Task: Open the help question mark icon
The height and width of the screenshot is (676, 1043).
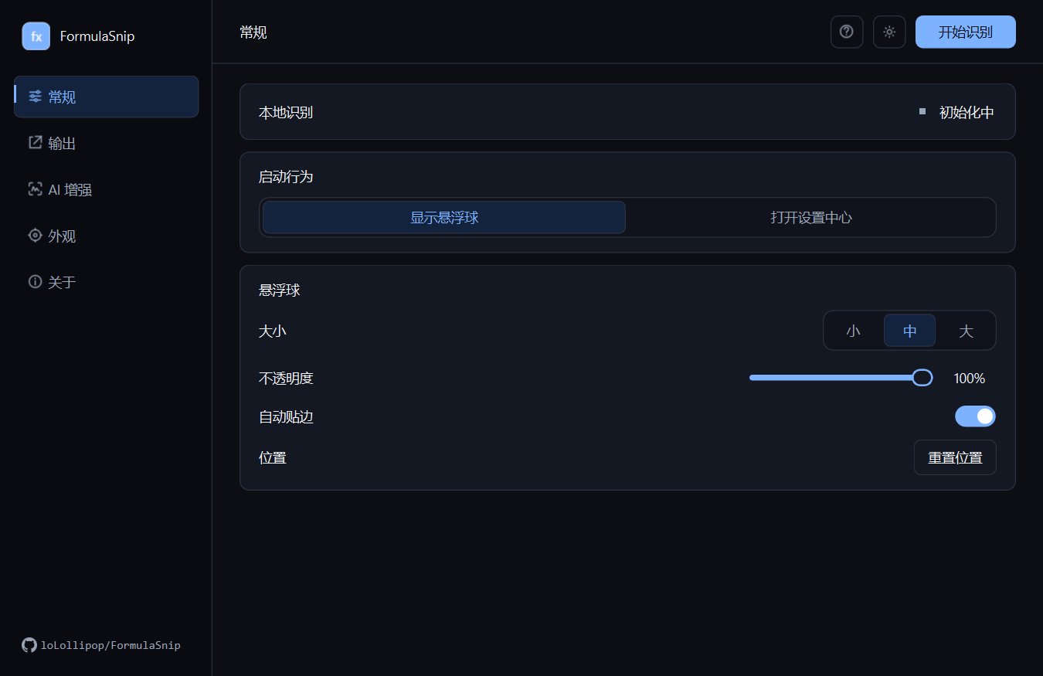Action: pos(847,32)
